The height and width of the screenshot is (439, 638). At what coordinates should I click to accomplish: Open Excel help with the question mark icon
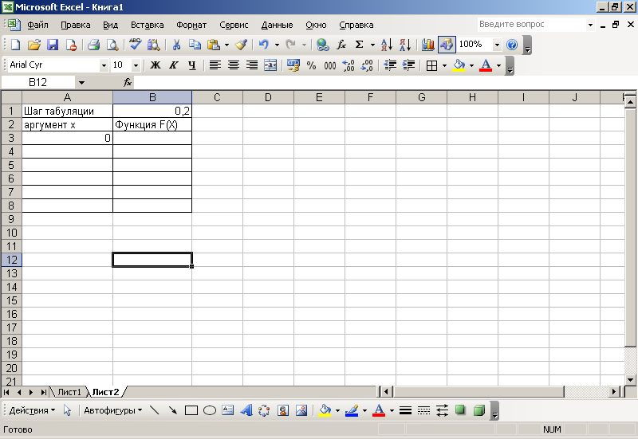pos(512,45)
